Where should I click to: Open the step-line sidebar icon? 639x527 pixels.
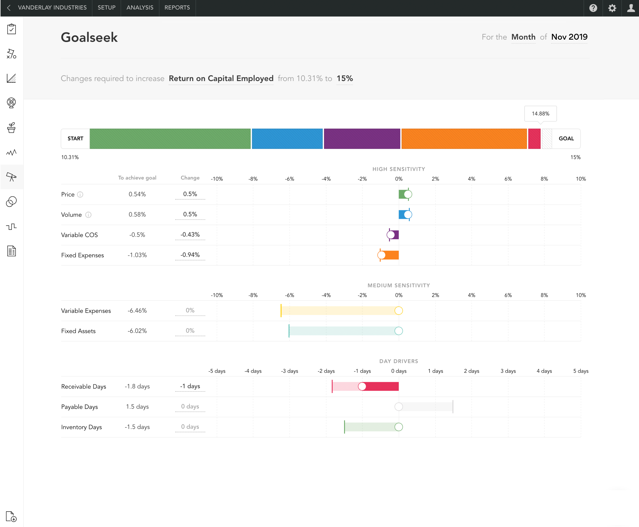pyautogui.click(x=12, y=226)
